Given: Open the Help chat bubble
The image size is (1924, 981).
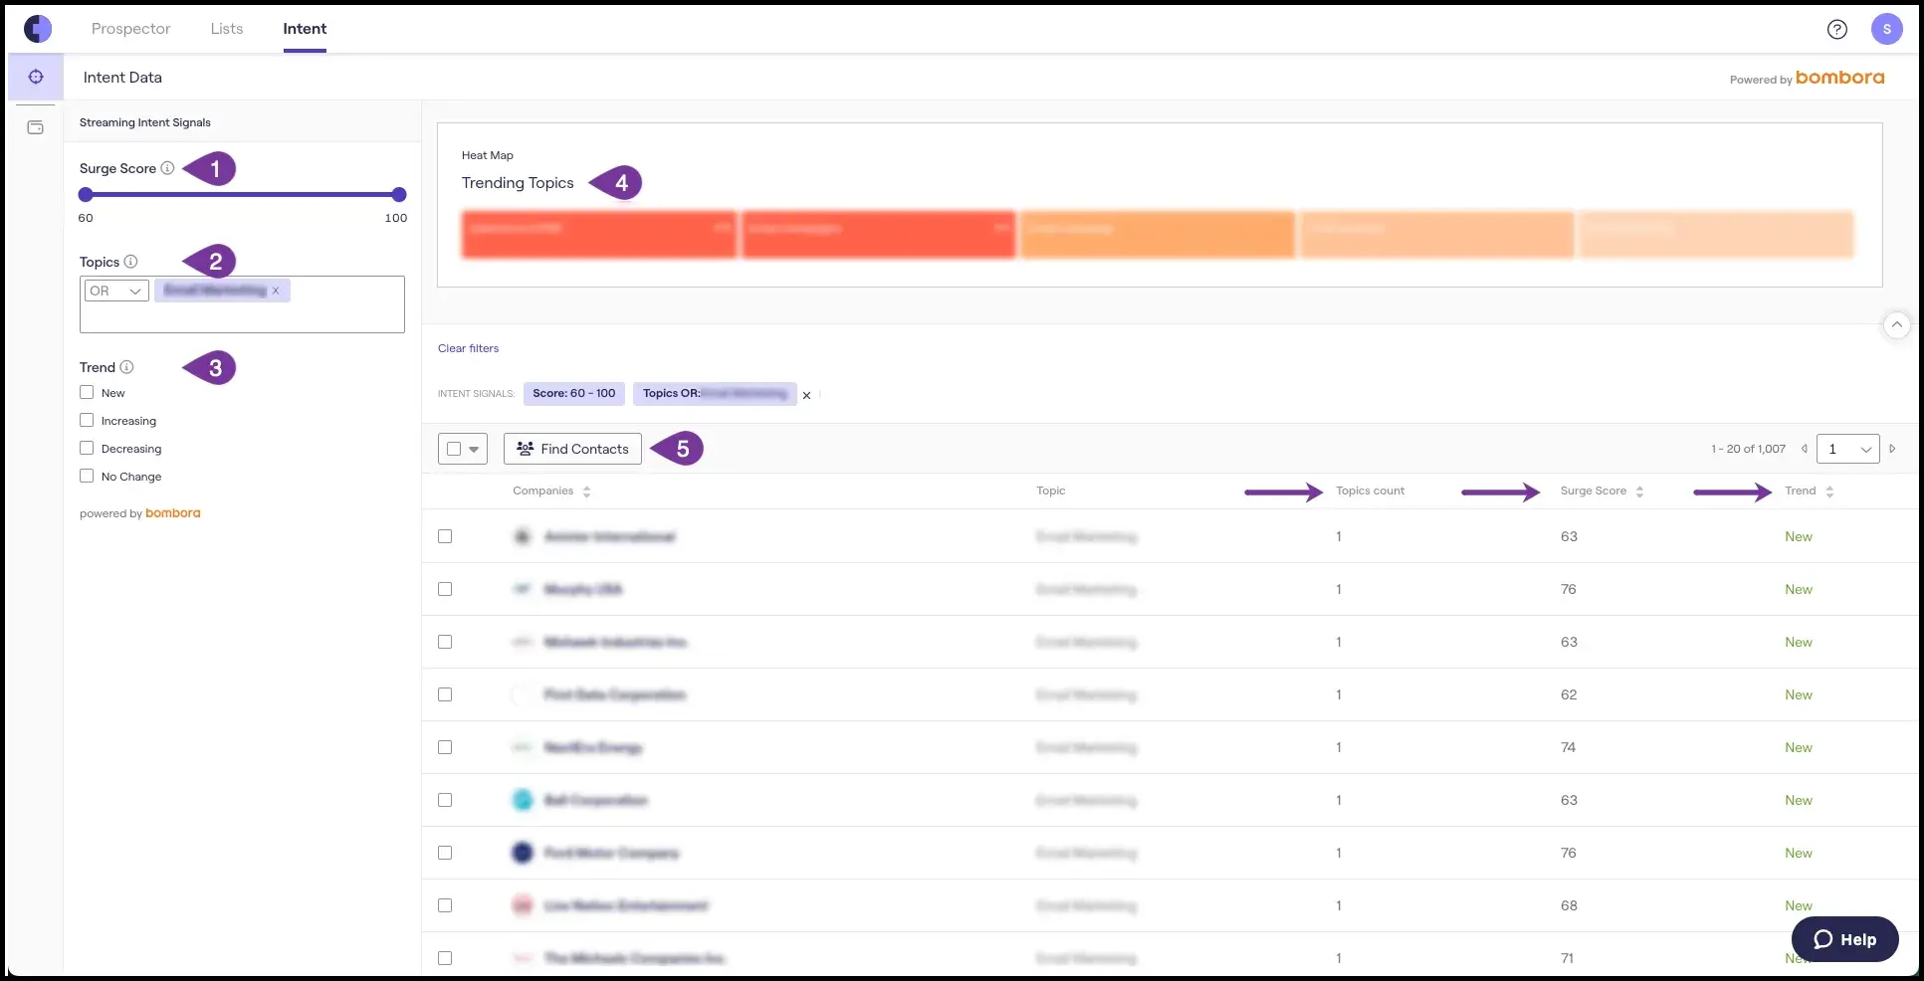Looking at the screenshot, I should pyautogui.click(x=1844, y=938).
